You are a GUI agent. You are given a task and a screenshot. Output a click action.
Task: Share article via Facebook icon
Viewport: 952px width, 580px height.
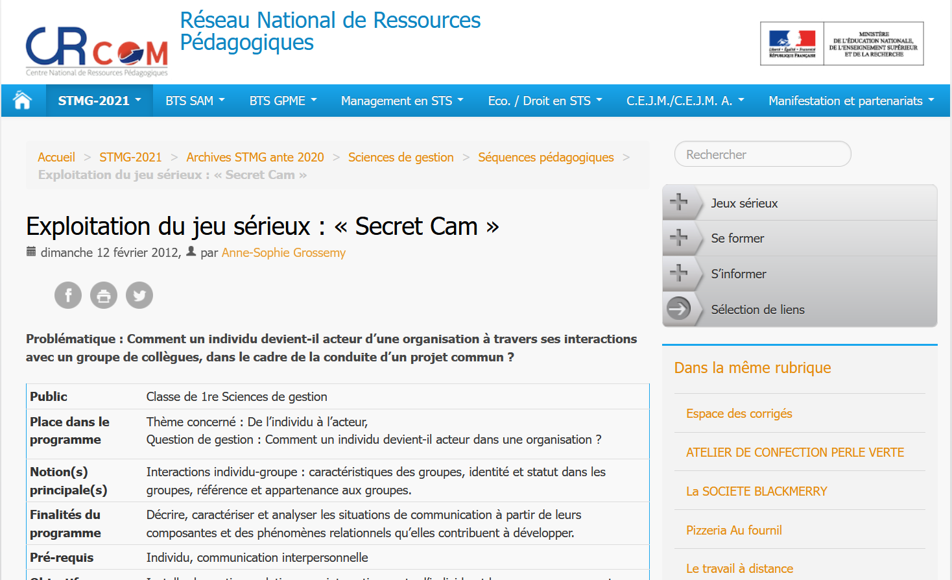[x=68, y=295]
